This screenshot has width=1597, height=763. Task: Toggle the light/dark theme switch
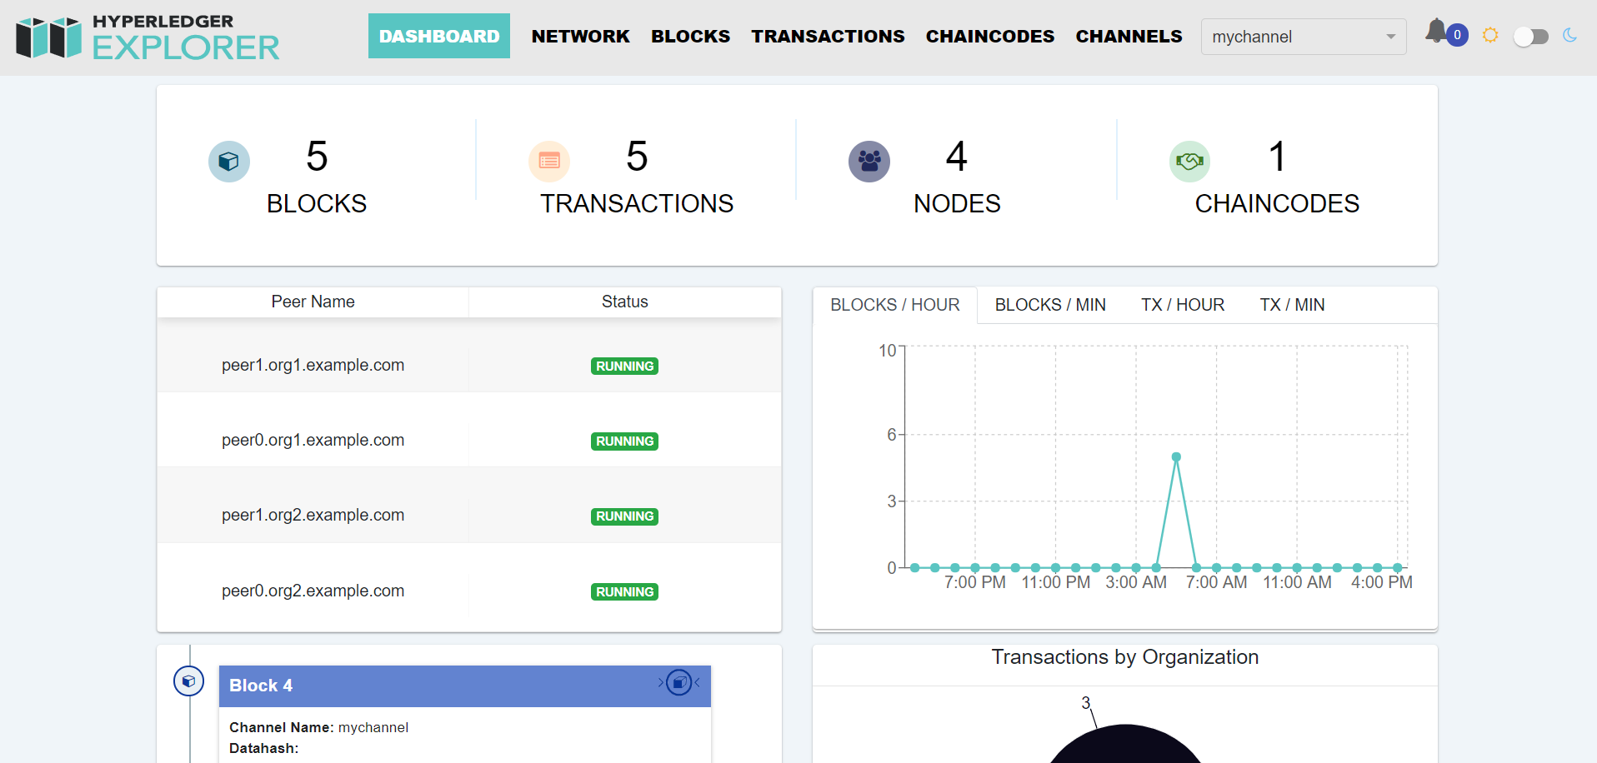point(1530,37)
